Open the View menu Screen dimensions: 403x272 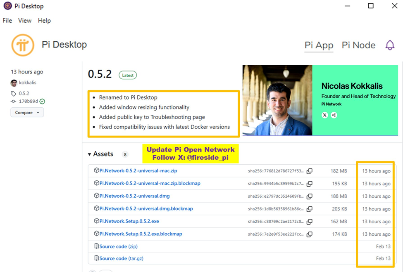tap(25, 21)
